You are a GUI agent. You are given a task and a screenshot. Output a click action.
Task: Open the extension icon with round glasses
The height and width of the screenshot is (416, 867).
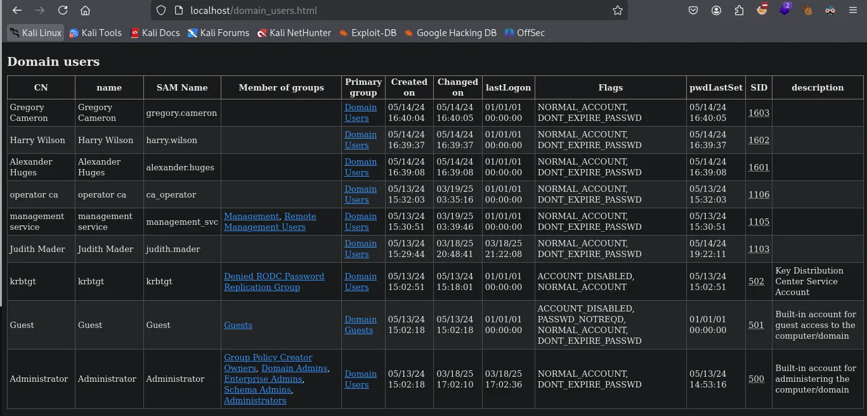coord(830,10)
